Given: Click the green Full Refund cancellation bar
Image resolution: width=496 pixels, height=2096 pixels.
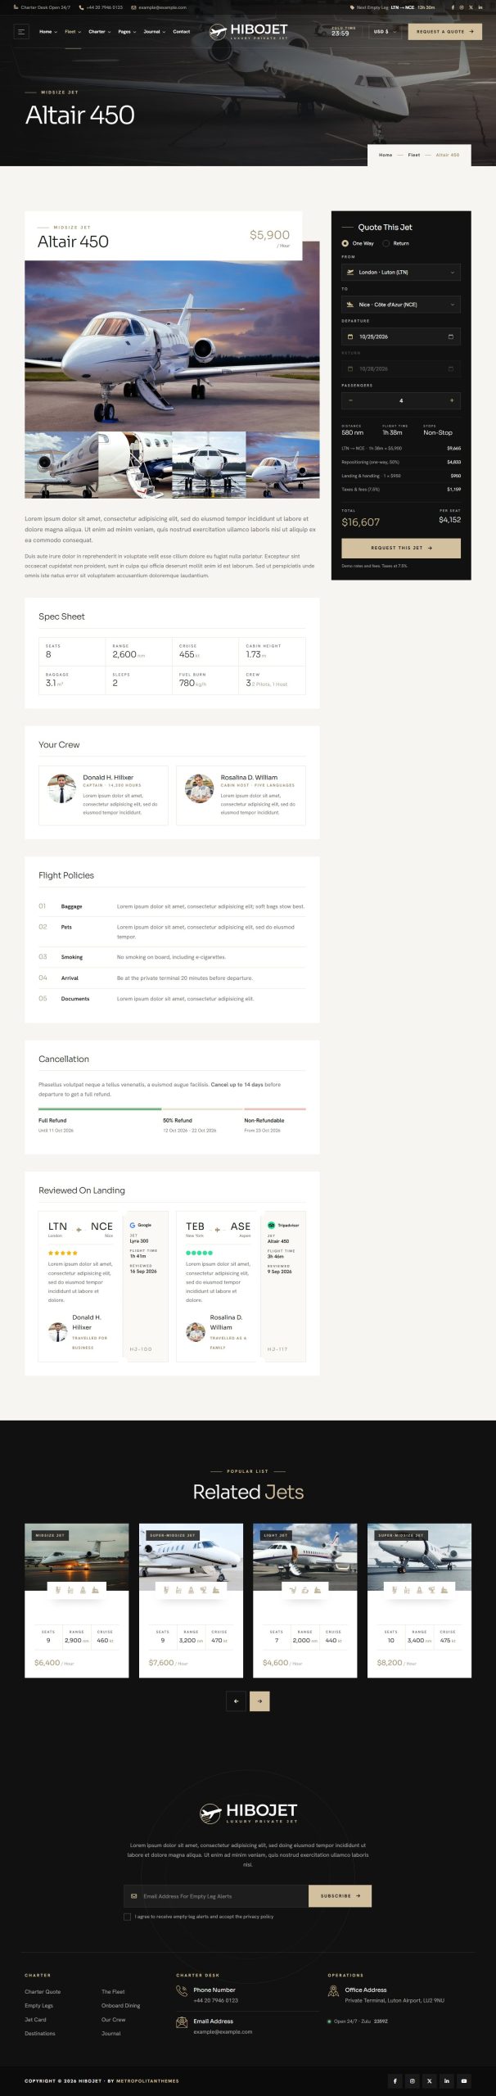Looking at the screenshot, I should 100,1109.
